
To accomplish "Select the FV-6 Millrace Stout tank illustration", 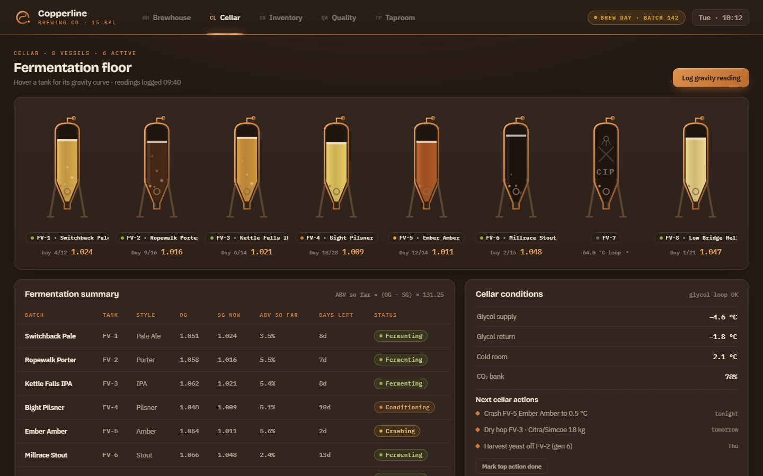I will tap(516, 167).
